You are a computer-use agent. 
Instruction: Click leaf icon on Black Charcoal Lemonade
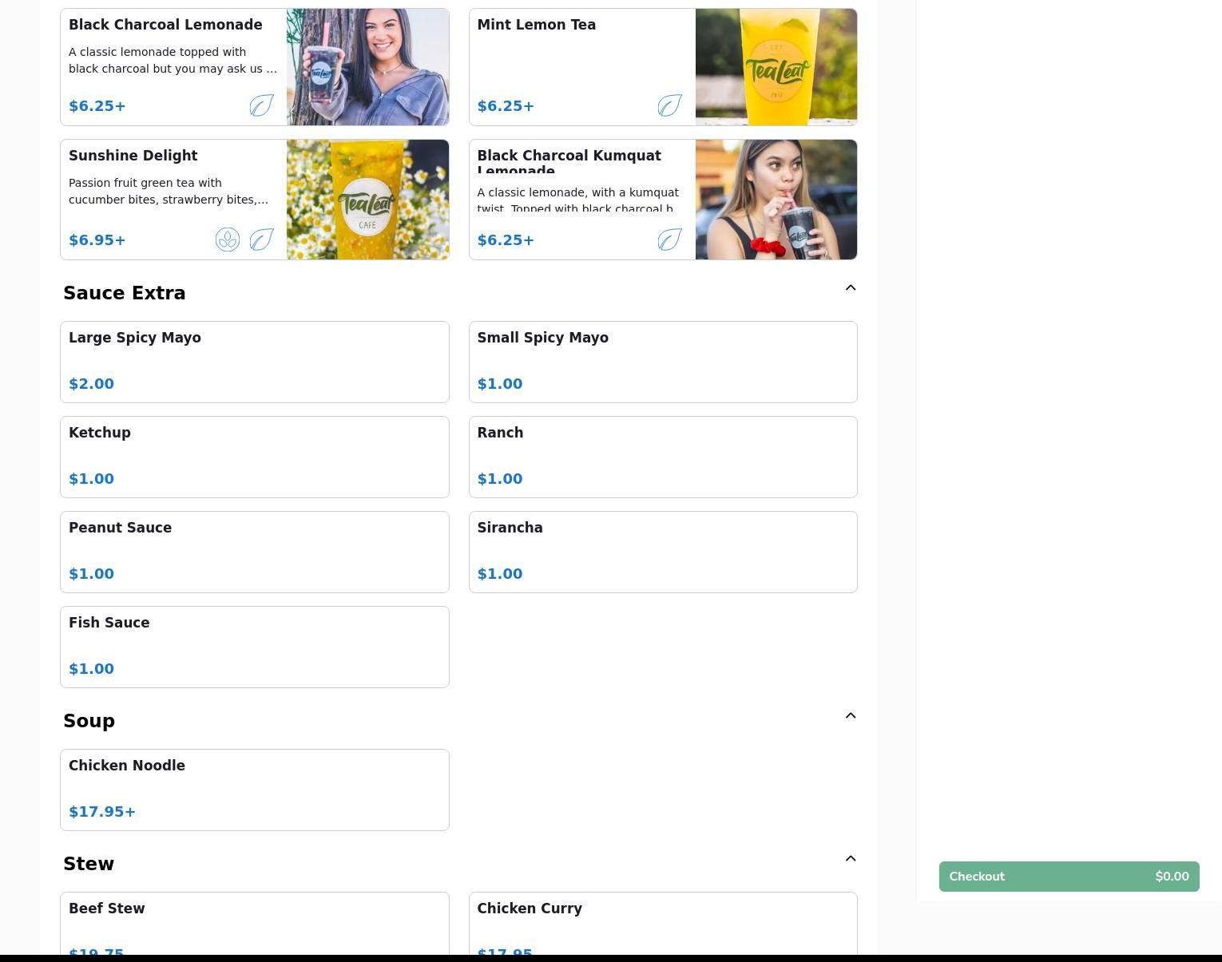[261, 105]
